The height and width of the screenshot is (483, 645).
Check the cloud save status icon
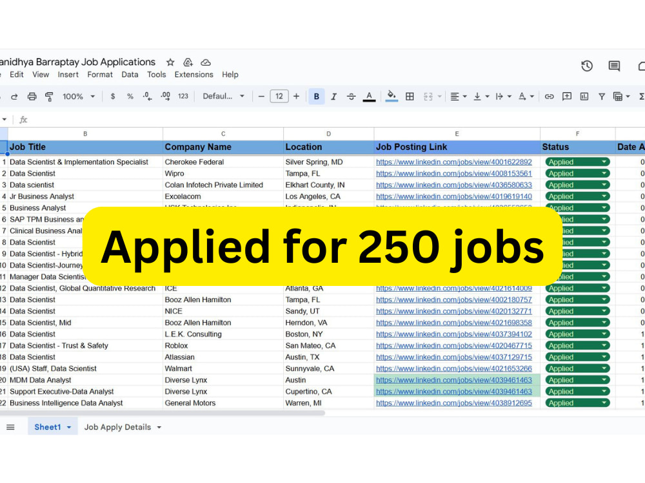(x=206, y=62)
